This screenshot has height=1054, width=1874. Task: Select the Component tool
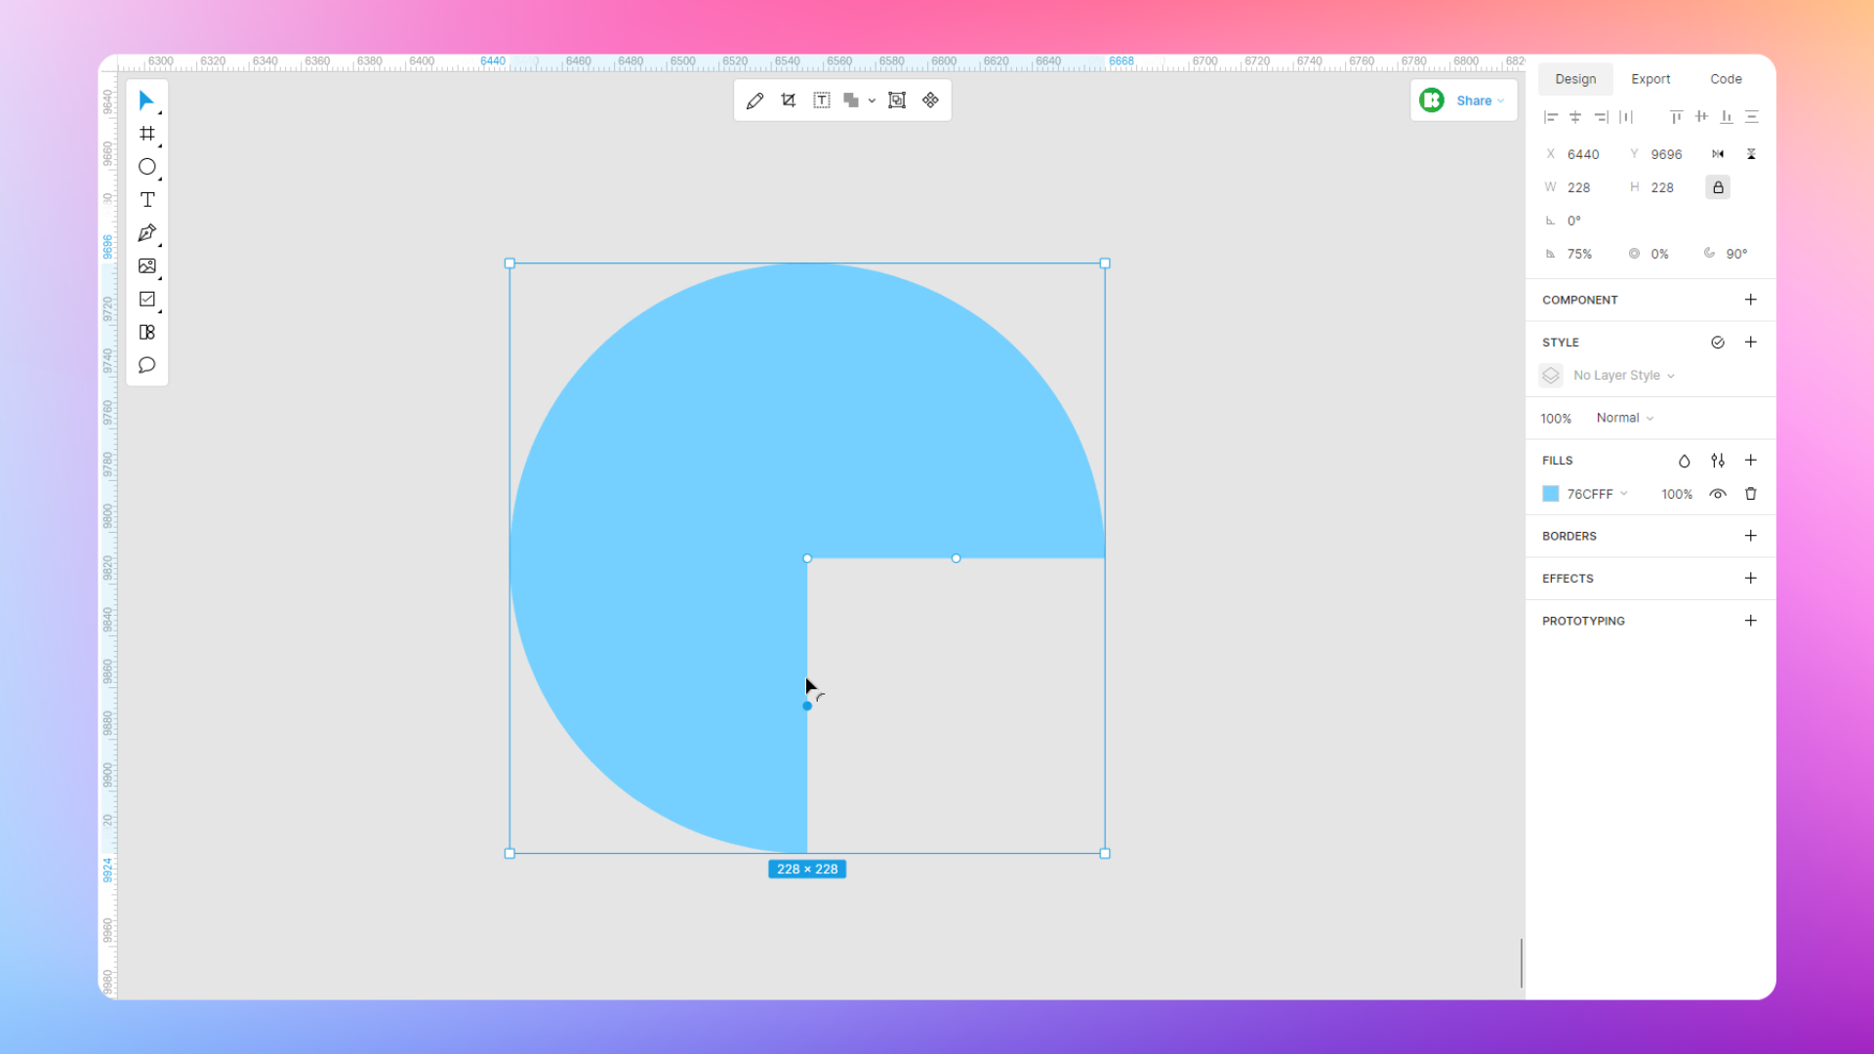point(146,332)
